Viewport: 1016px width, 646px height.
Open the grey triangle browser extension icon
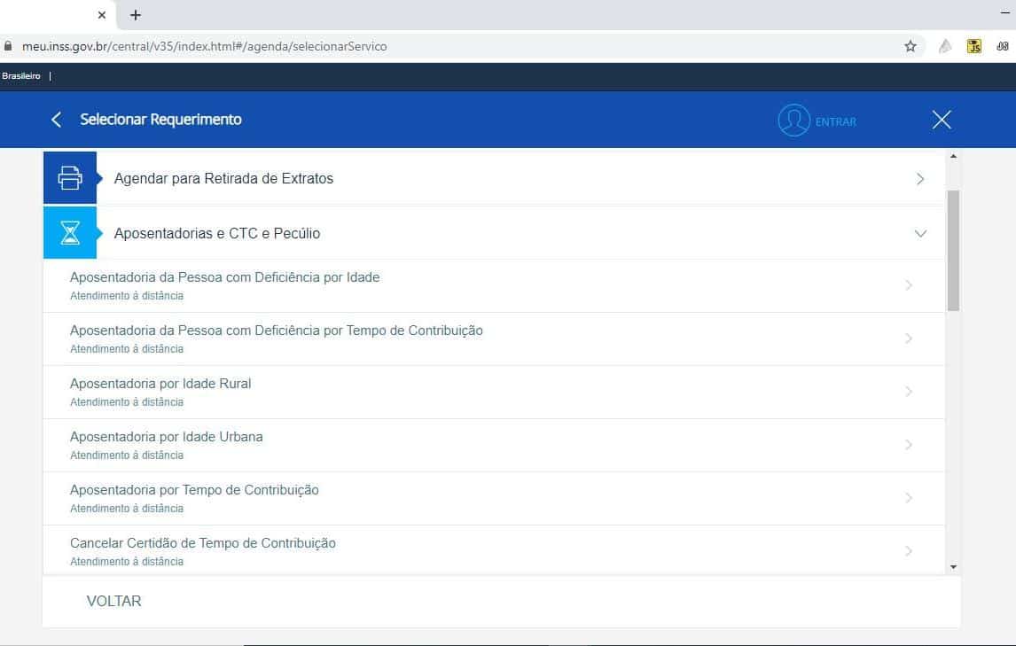[x=945, y=46]
